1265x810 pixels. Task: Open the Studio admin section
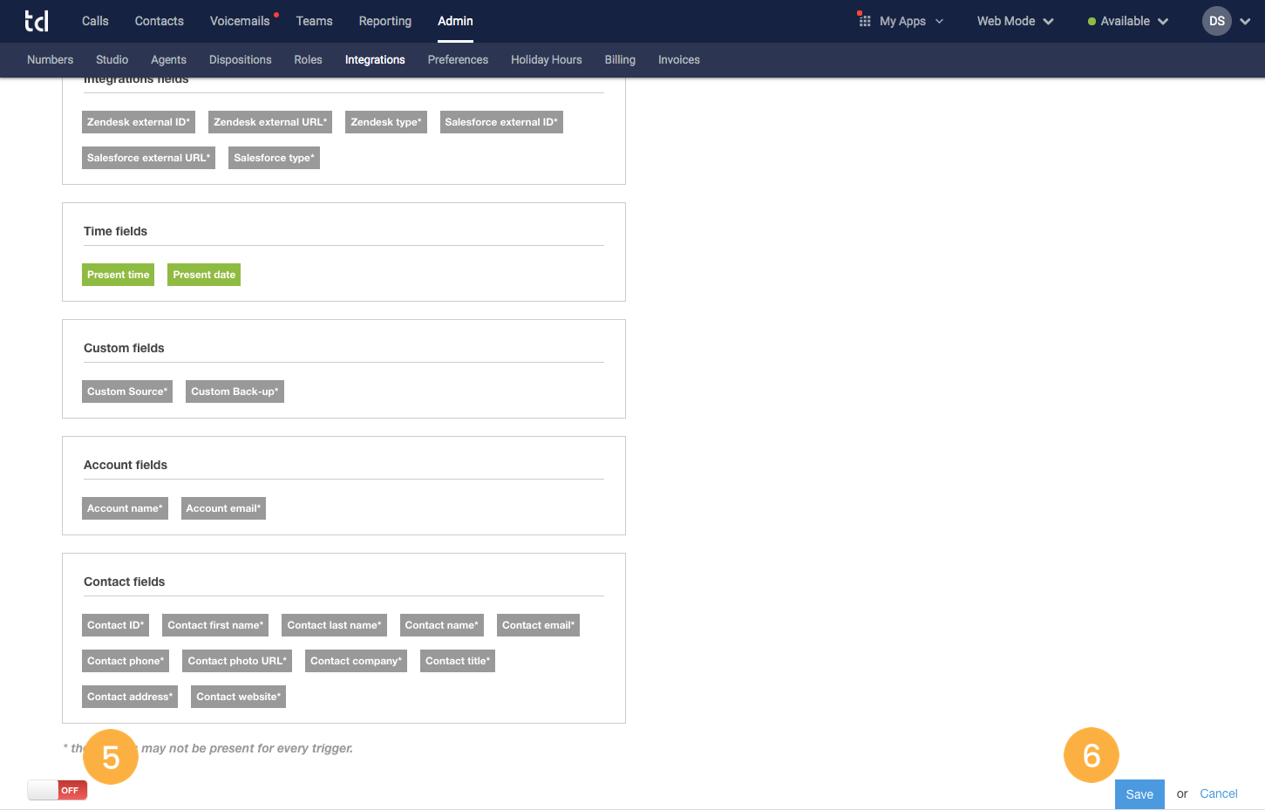pyautogui.click(x=112, y=59)
